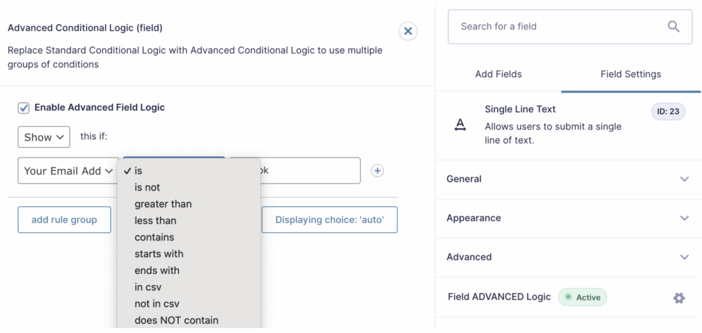Select the Field Settings tab
The width and height of the screenshot is (702, 333).
coord(631,74)
